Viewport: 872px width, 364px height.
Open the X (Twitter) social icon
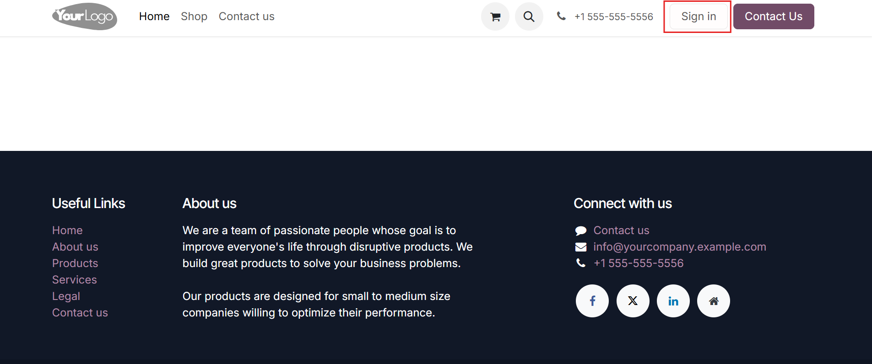(633, 301)
